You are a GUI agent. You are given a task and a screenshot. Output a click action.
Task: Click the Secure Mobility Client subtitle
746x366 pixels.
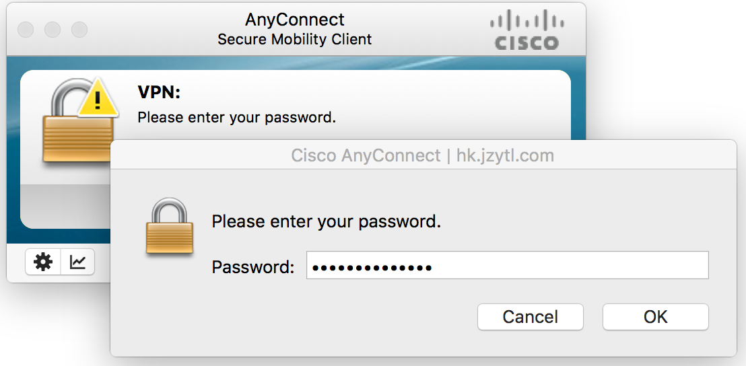[295, 40]
